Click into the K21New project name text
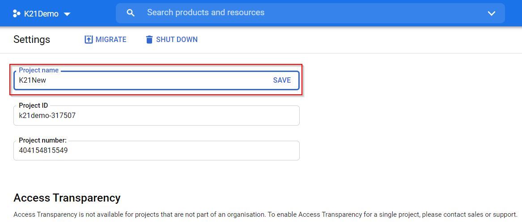Viewport: 522px width, 223px height. click(x=33, y=80)
